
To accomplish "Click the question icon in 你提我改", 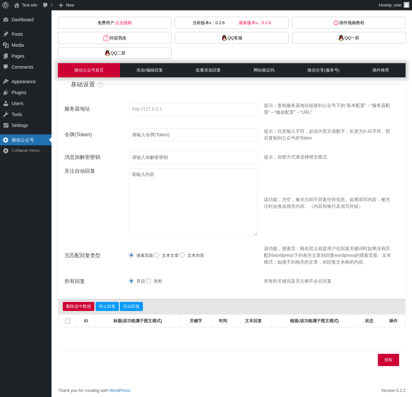I will click(x=106, y=38).
